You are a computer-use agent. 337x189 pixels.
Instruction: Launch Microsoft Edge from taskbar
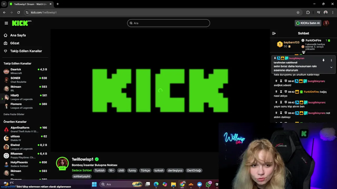coord(156,184)
